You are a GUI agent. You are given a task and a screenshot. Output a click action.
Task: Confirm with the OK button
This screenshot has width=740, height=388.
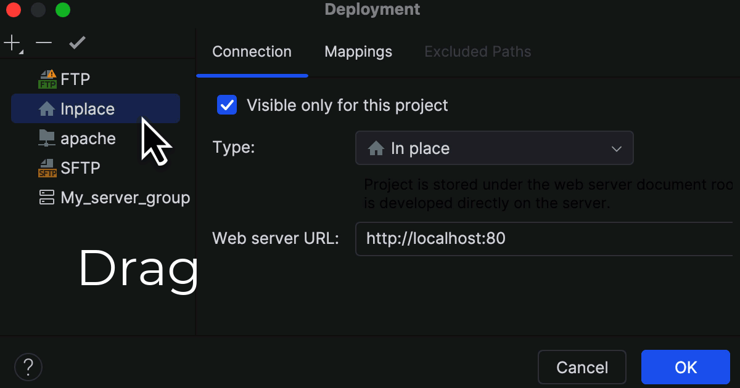tap(686, 367)
